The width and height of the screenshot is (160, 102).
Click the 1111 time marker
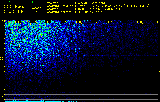tap(18, 22)
